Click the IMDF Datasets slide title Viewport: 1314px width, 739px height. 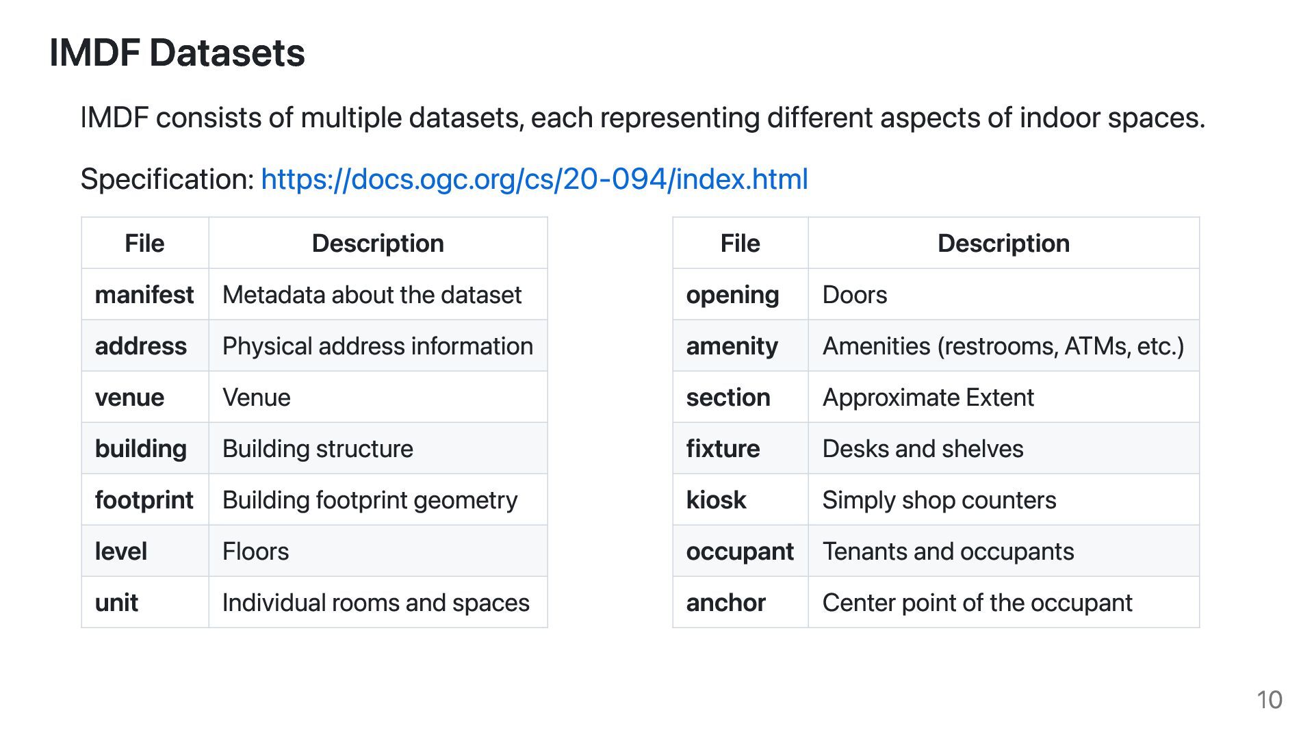[177, 53]
